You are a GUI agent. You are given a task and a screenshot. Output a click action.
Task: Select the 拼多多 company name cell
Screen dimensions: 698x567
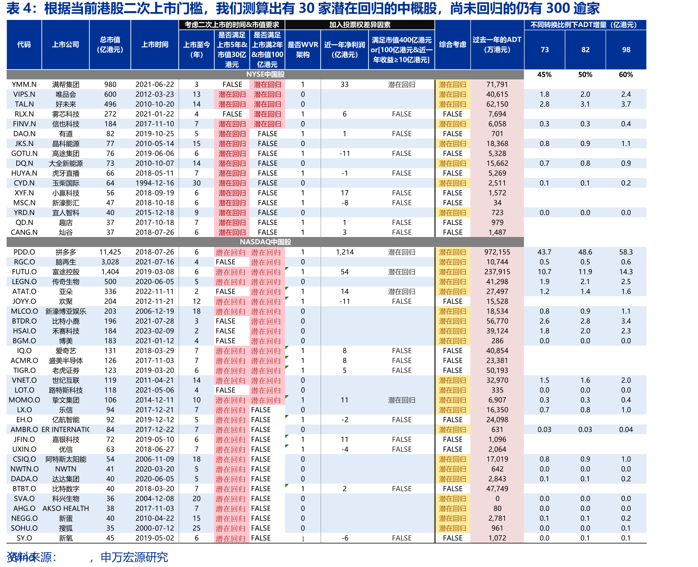(65, 252)
